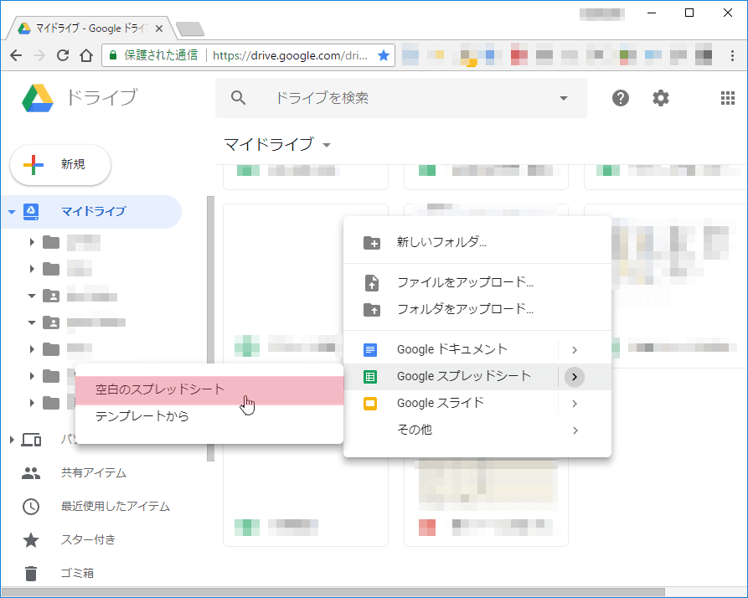
Task: Click the trash bin icon
Action: pos(31,573)
